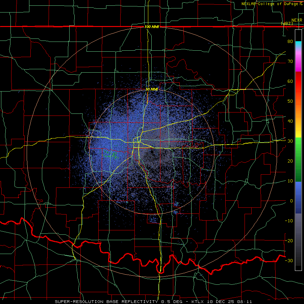Click the 30 value on the dBZ scale
Screen dimensions: 304x304
(x=290, y=141)
